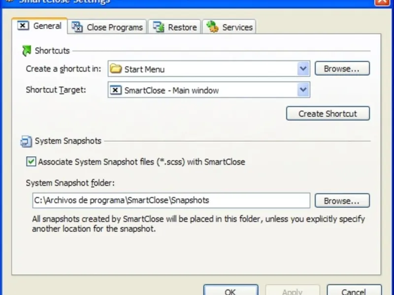Open the Restore tab
The image size is (394, 295).
174,27
